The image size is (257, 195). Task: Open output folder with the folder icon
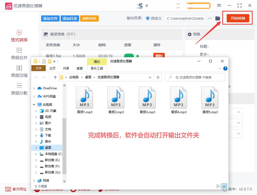click(x=217, y=18)
